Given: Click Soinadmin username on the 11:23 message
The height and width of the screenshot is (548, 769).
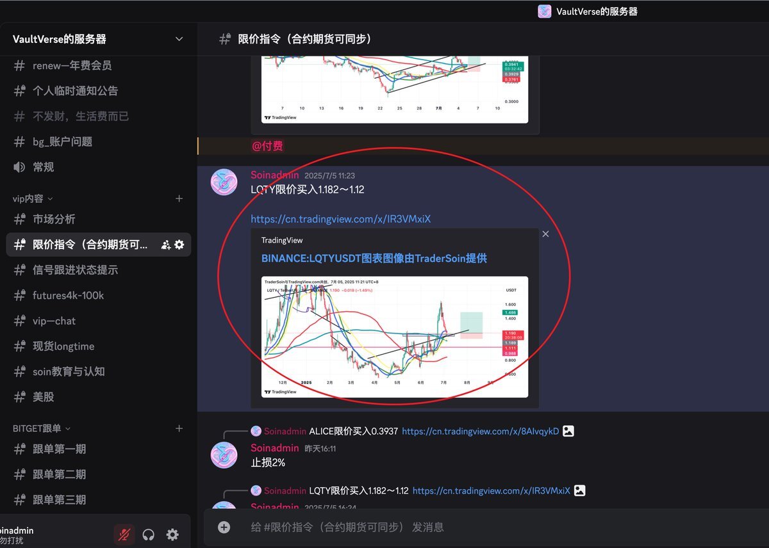Looking at the screenshot, I should [275, 175].
